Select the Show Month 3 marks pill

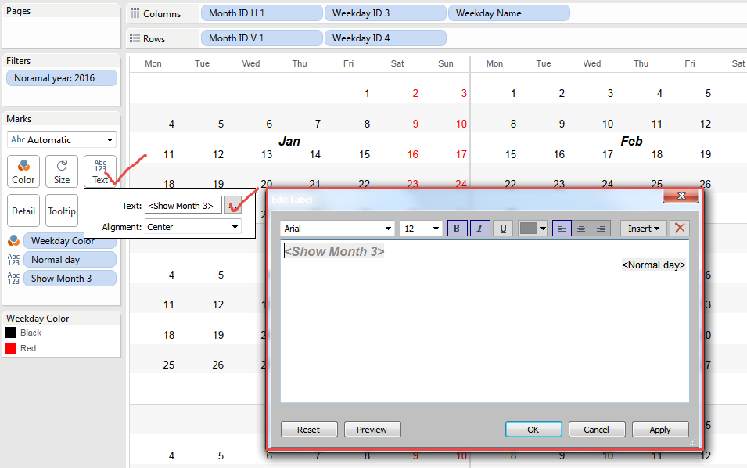[70, 279]
